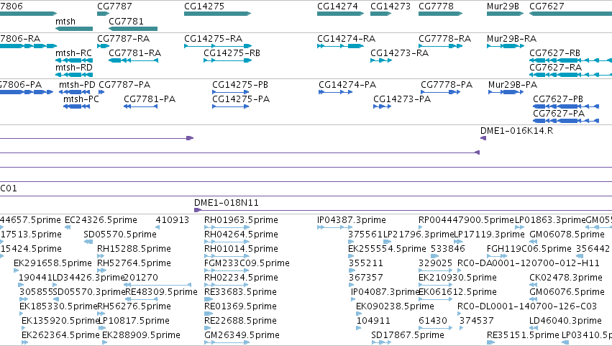Select transcript label CG7627-RB
The width and height of the screenshot is (612, 346).
(x=554, y=53)
